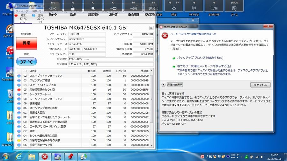
Task: Select the row 代替処理保留中のセクタ数
Action: [83, 140]
